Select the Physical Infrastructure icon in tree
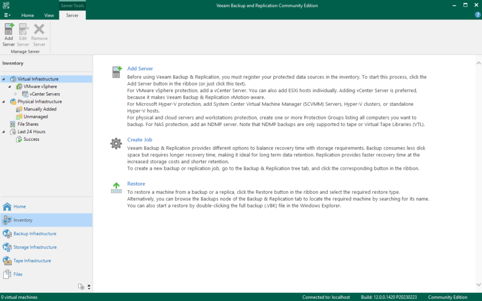Viewport: 482px width, 301px height. [13, 102]
